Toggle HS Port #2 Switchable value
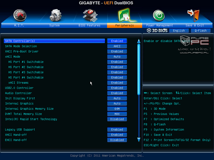Image resolution: width=214 pixels, height=160 pixels. coord(117,67)
